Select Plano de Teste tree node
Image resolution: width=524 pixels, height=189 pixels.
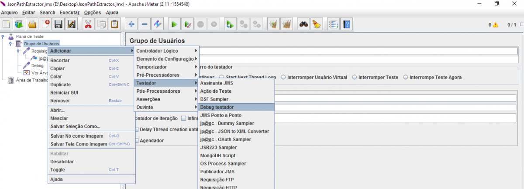click(30, 36)
